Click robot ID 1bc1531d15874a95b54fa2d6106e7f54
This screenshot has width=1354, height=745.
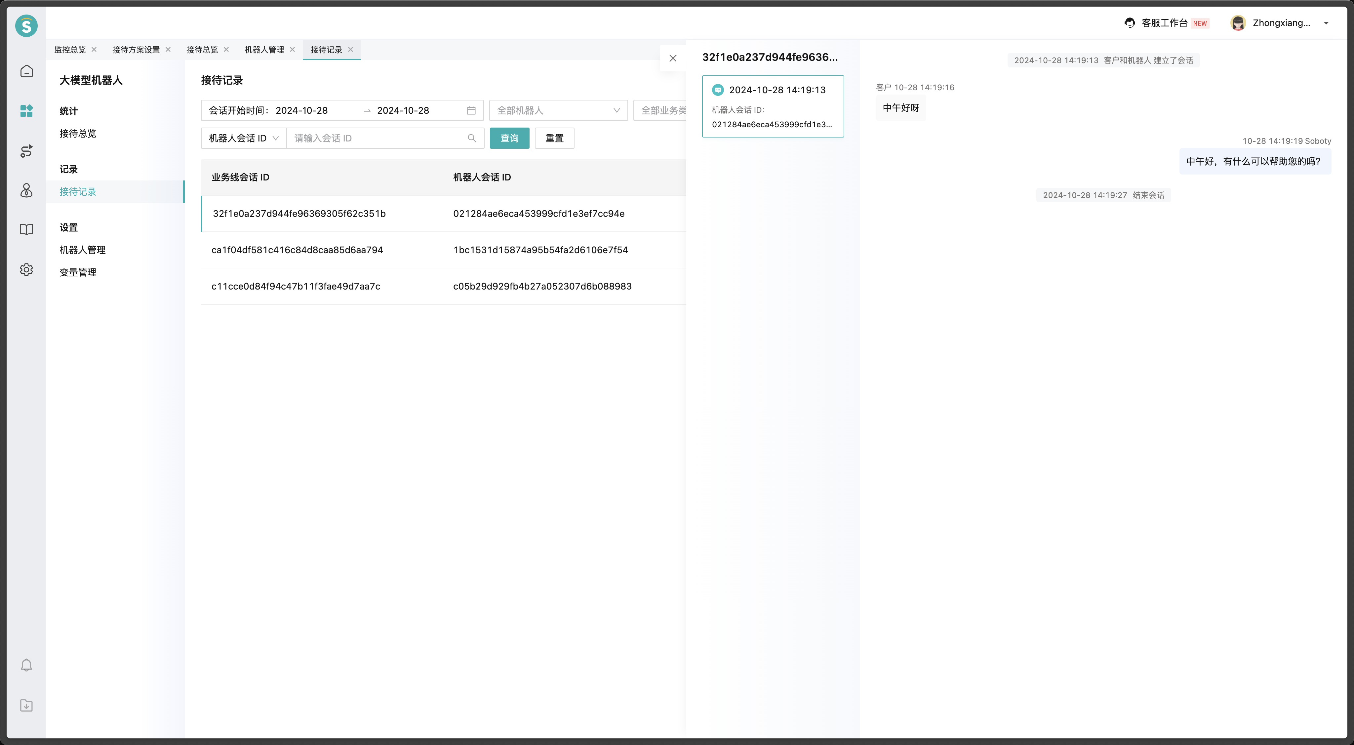tap(540, 250)
